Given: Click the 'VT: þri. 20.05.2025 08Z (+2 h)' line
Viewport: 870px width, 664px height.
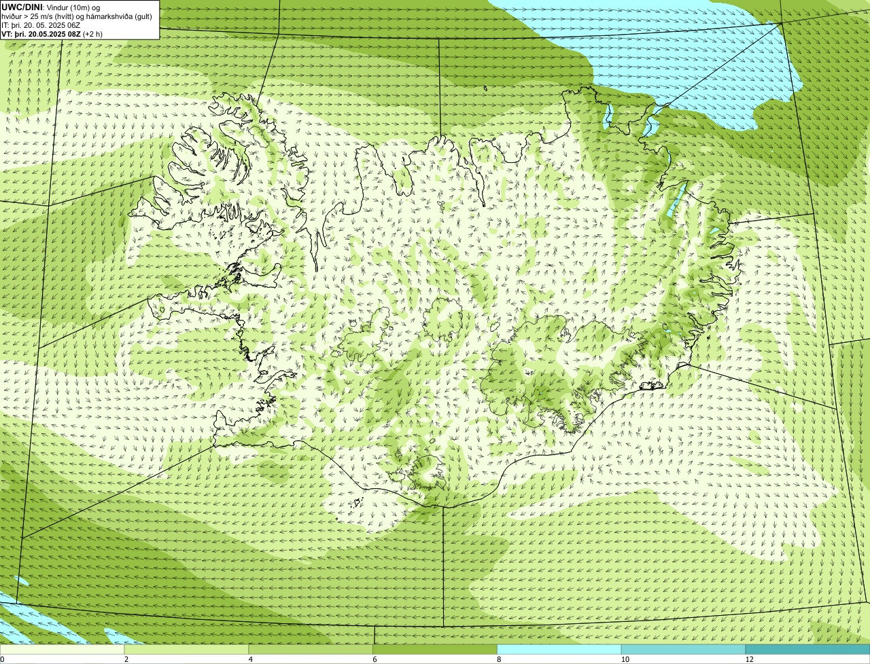Looking at the screenshot, I should coord(52,34).
